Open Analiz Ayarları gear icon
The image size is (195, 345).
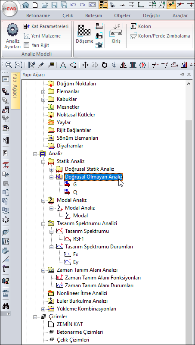(12, 30)
